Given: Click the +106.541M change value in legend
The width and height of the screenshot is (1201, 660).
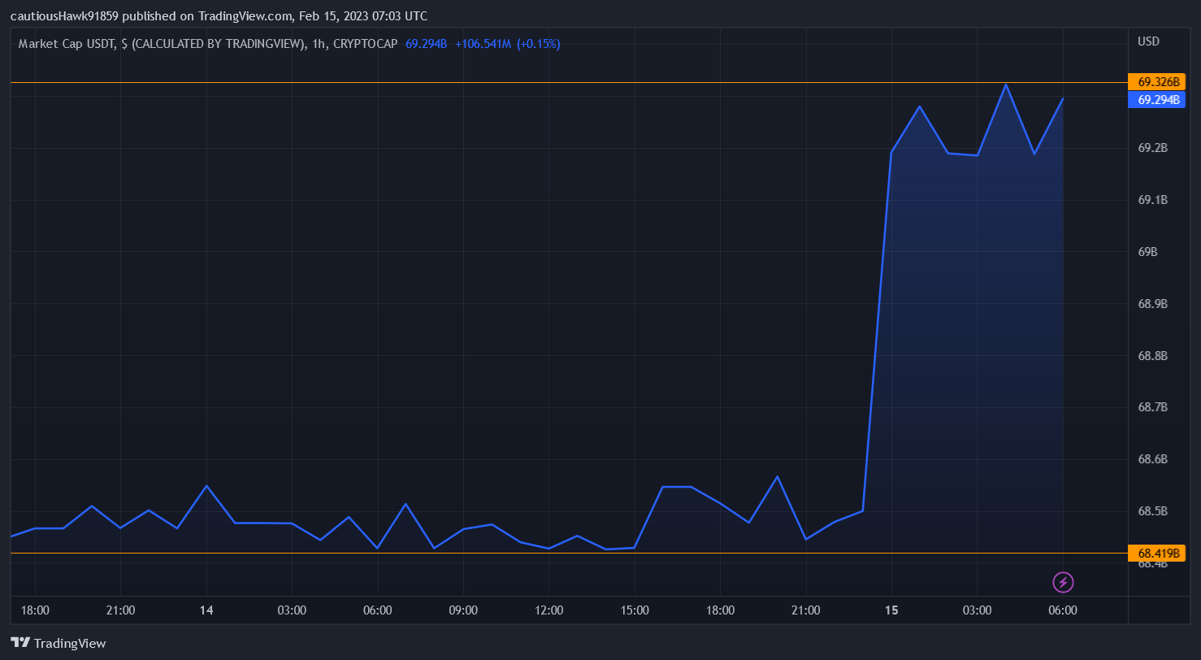Looking at the screenshot, I should pyautogui.click(x=483, y=44).
